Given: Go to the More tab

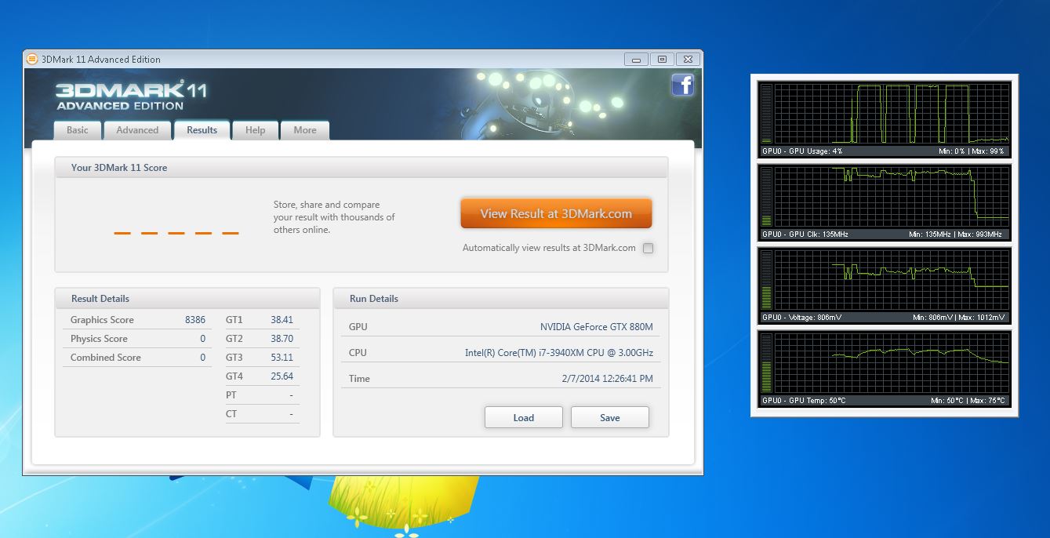Looking at the screenshot, I should (x=305, y=130).
